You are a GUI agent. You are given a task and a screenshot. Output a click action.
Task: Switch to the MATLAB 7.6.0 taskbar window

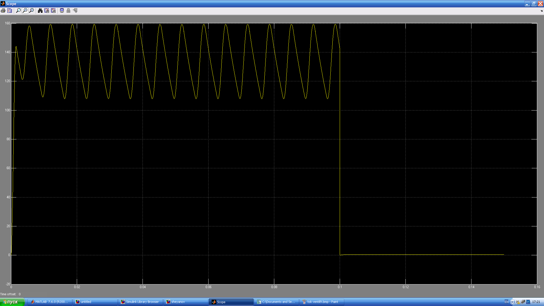[x=50, y=302]
